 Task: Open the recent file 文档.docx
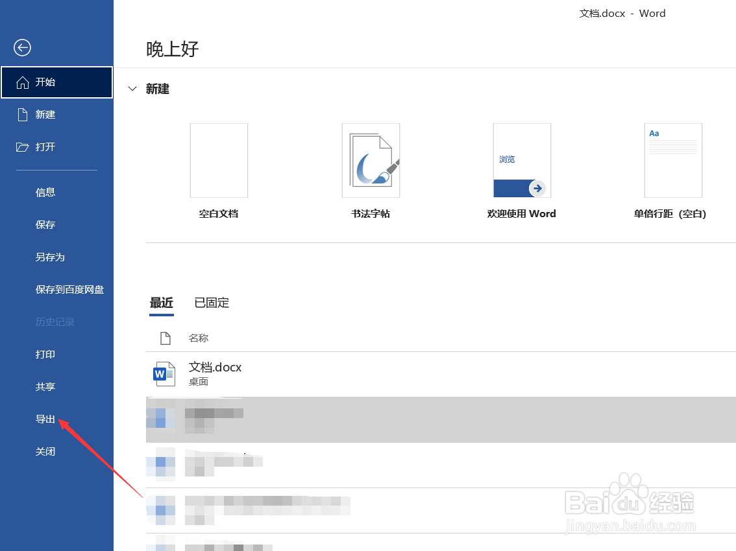point(215,367)
